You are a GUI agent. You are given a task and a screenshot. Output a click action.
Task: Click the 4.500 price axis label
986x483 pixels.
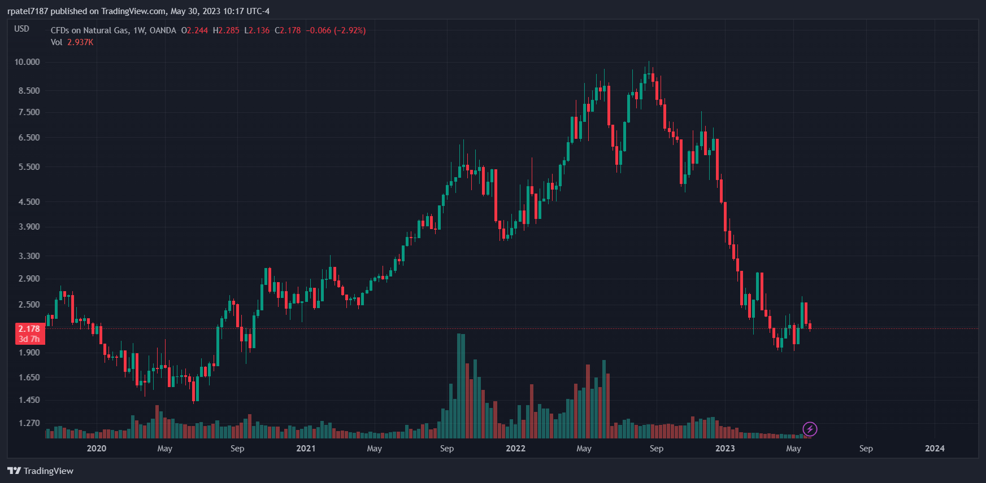click(29, 202)
